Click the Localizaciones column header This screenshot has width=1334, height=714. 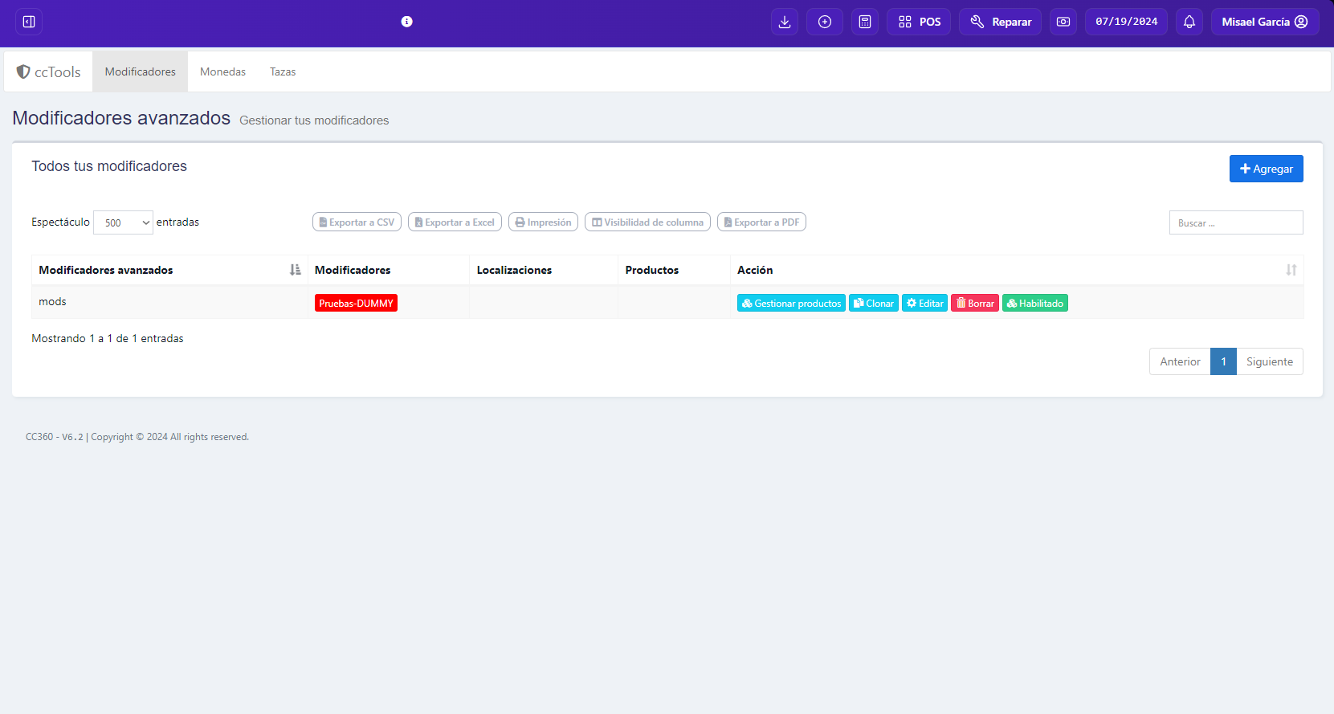click(544, 270)
